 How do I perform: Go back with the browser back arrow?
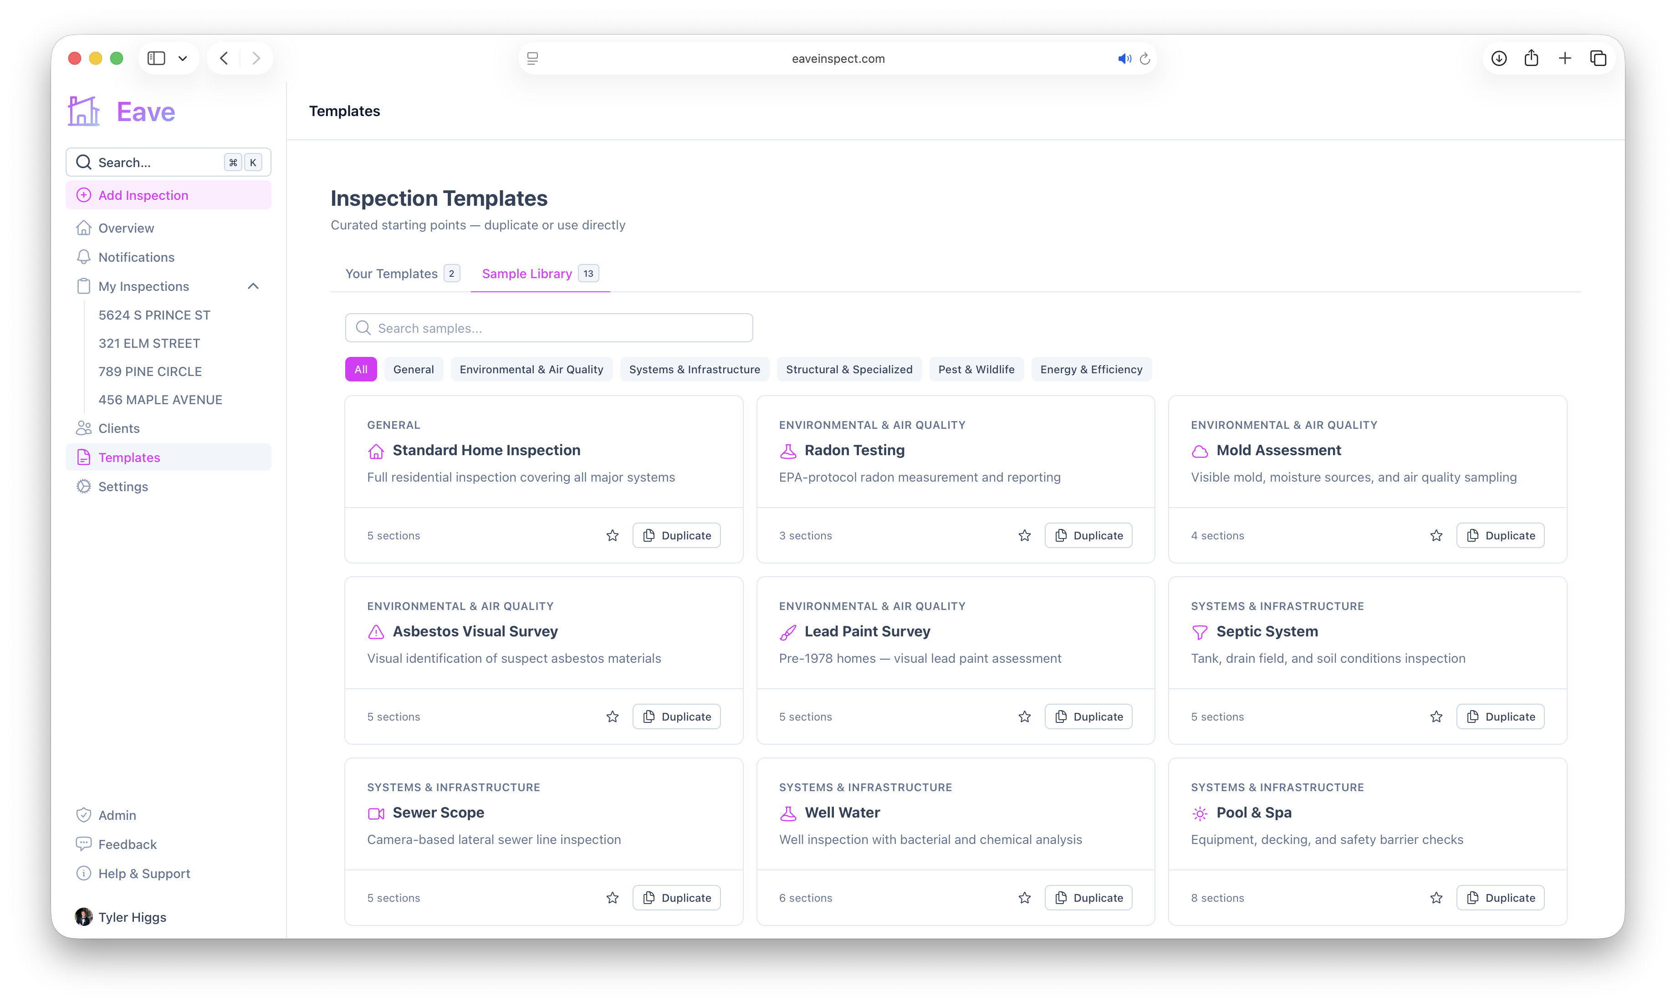tap(224, 58)
